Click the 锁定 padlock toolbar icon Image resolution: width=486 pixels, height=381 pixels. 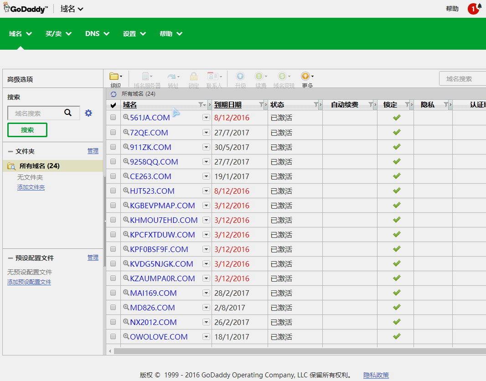pos(194,76)
